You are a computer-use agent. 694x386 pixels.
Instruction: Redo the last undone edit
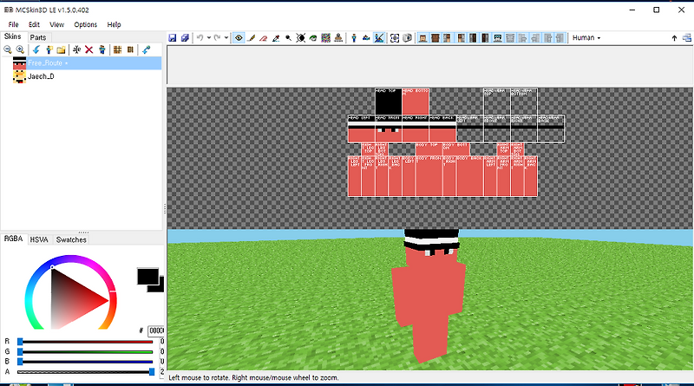pos(218,38)
